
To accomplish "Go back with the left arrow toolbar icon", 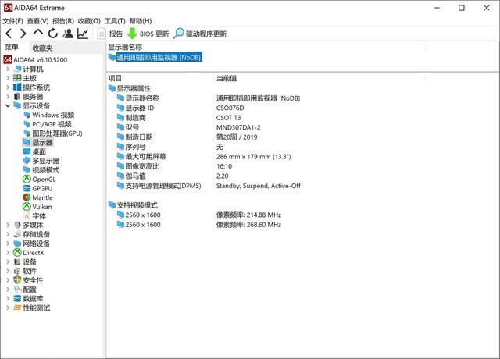I will [x=9, y=34].
